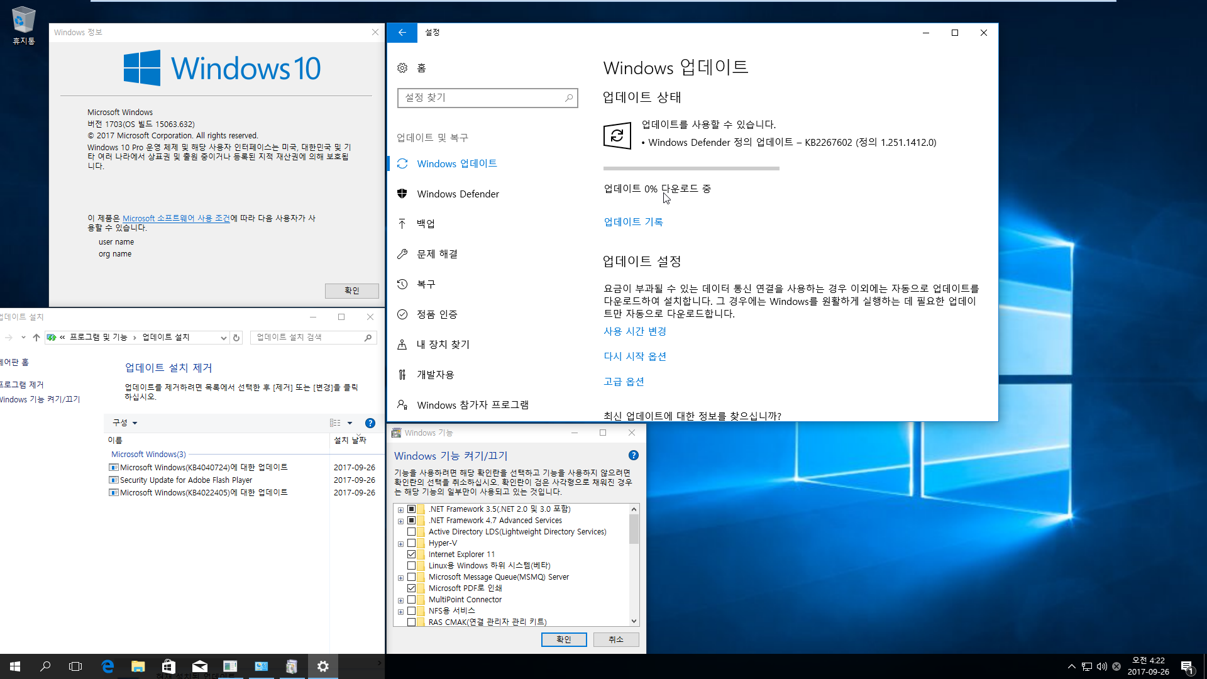Open 개발자용 settings page
The image size is (1207, 679).
[x=435, y=375]
